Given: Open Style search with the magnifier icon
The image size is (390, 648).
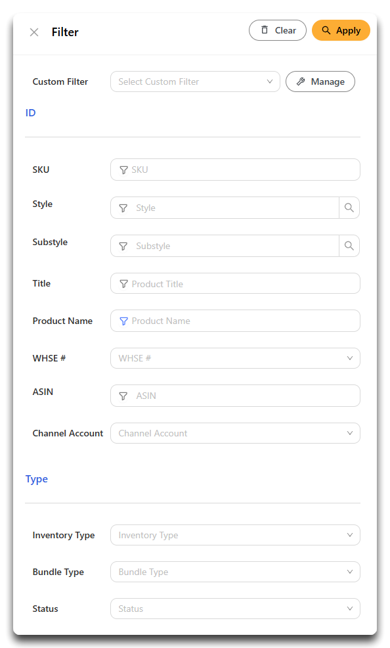Looking at the screenshot, I should (x=349, y=208).
